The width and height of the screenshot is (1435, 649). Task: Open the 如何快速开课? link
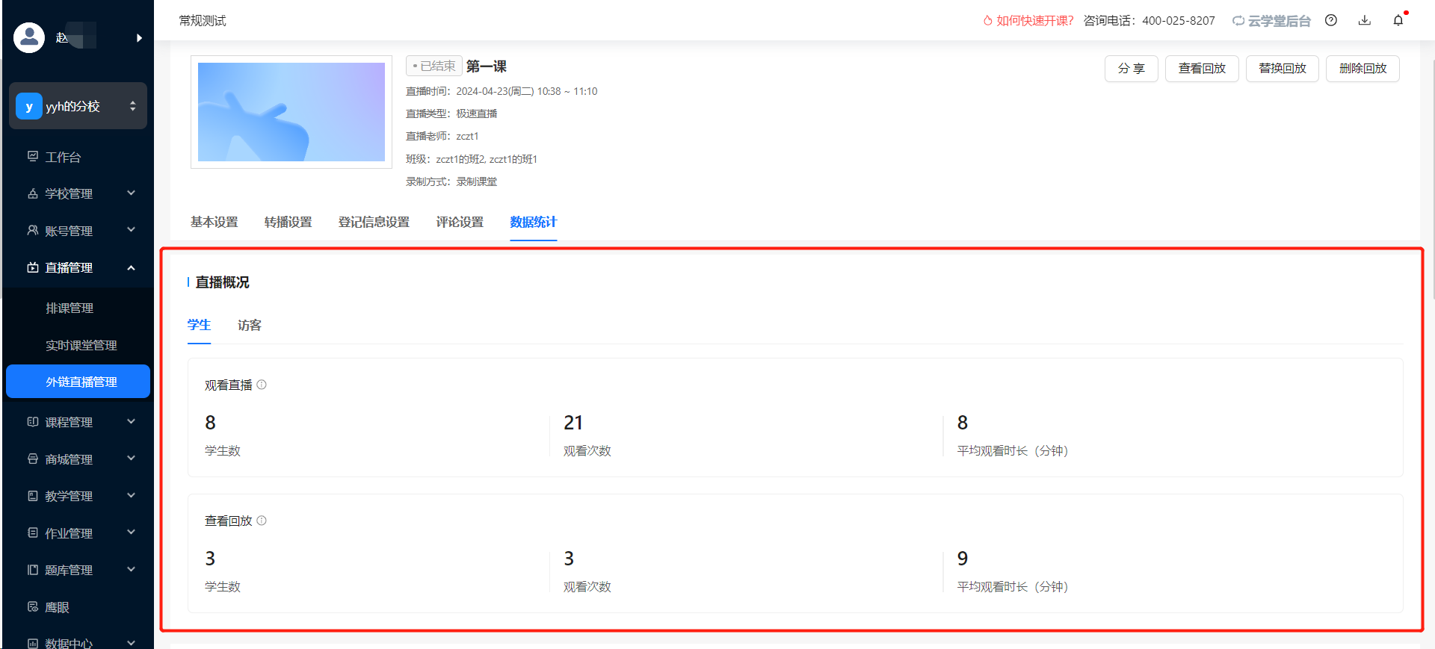pyautogui.click(x=1034, y=21)
